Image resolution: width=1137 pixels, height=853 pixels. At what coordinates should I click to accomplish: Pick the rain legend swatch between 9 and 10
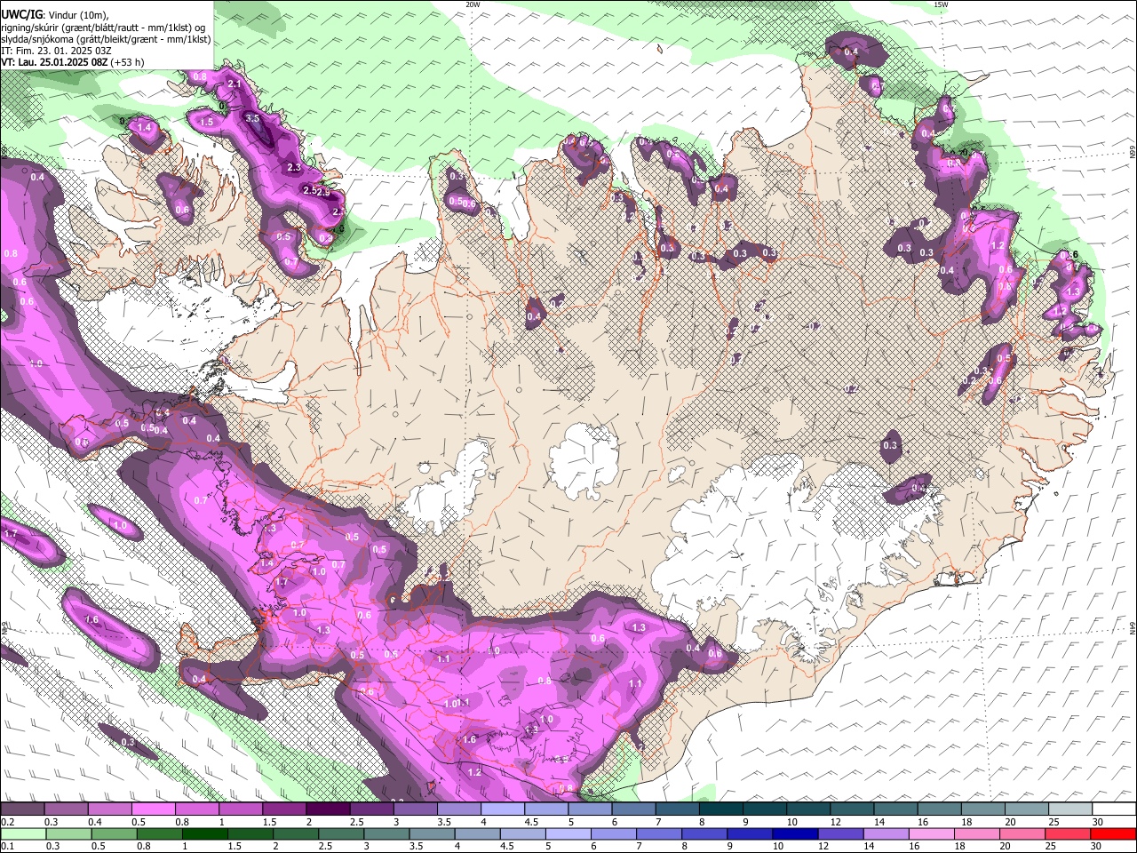[x=751, y=833]
